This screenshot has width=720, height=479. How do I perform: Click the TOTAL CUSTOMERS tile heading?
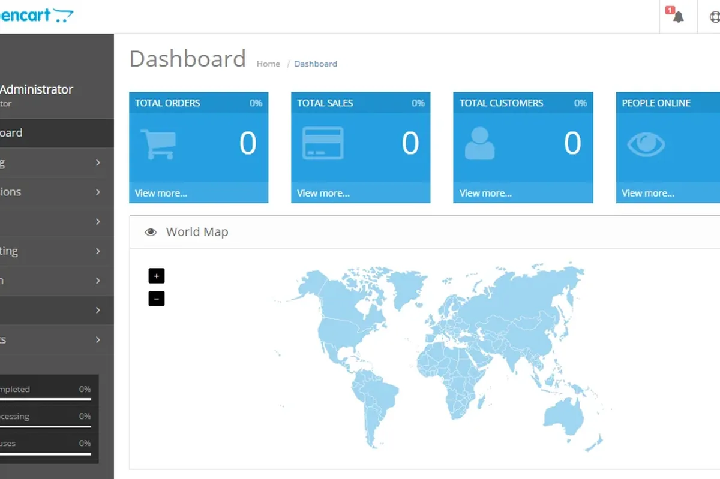[501, 103]
